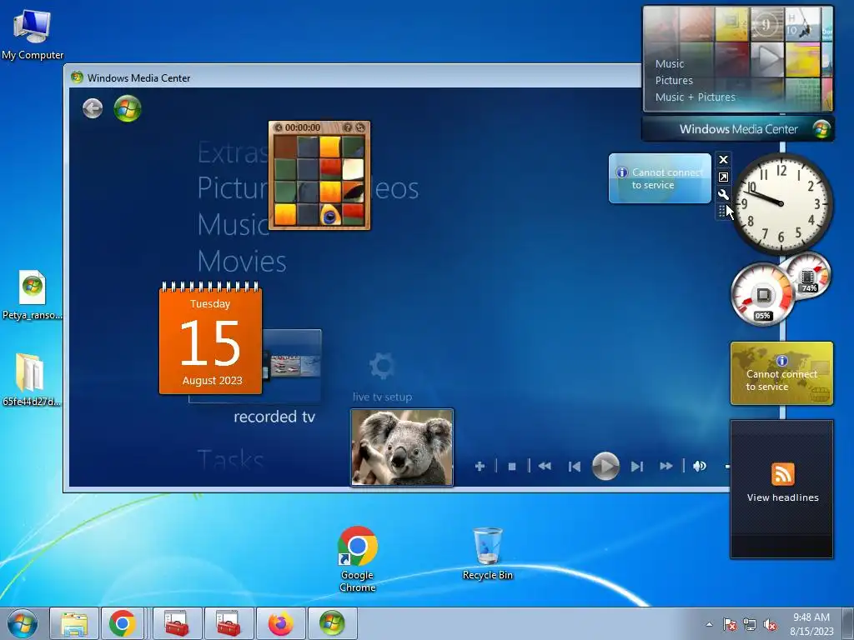The width and height of the screenshot is (854, 640).
Task: Move the toucan eye puzzle tile
Action: 330,215
